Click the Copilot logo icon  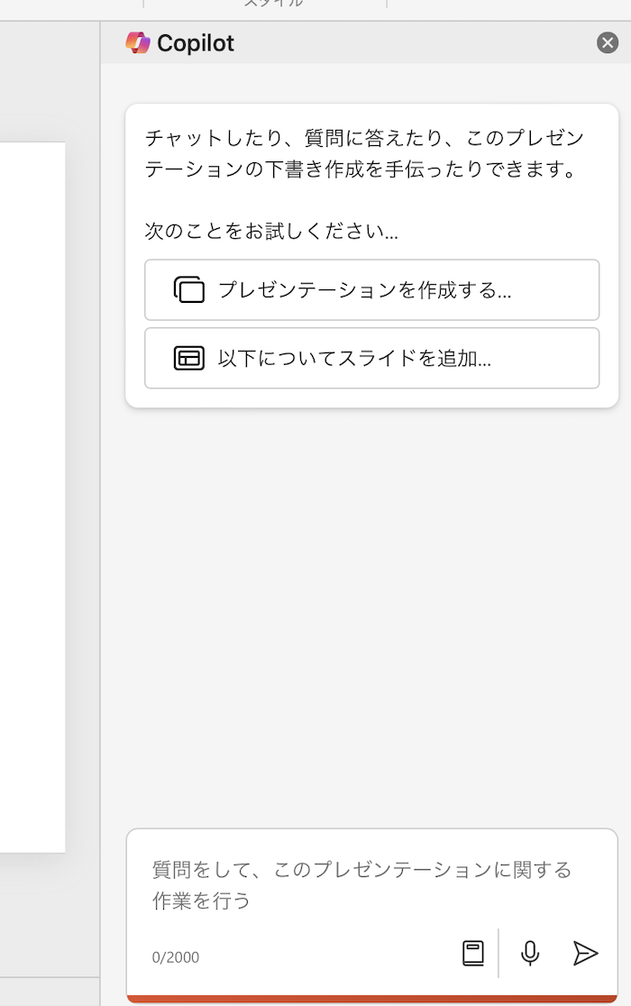tap(138, 42)
